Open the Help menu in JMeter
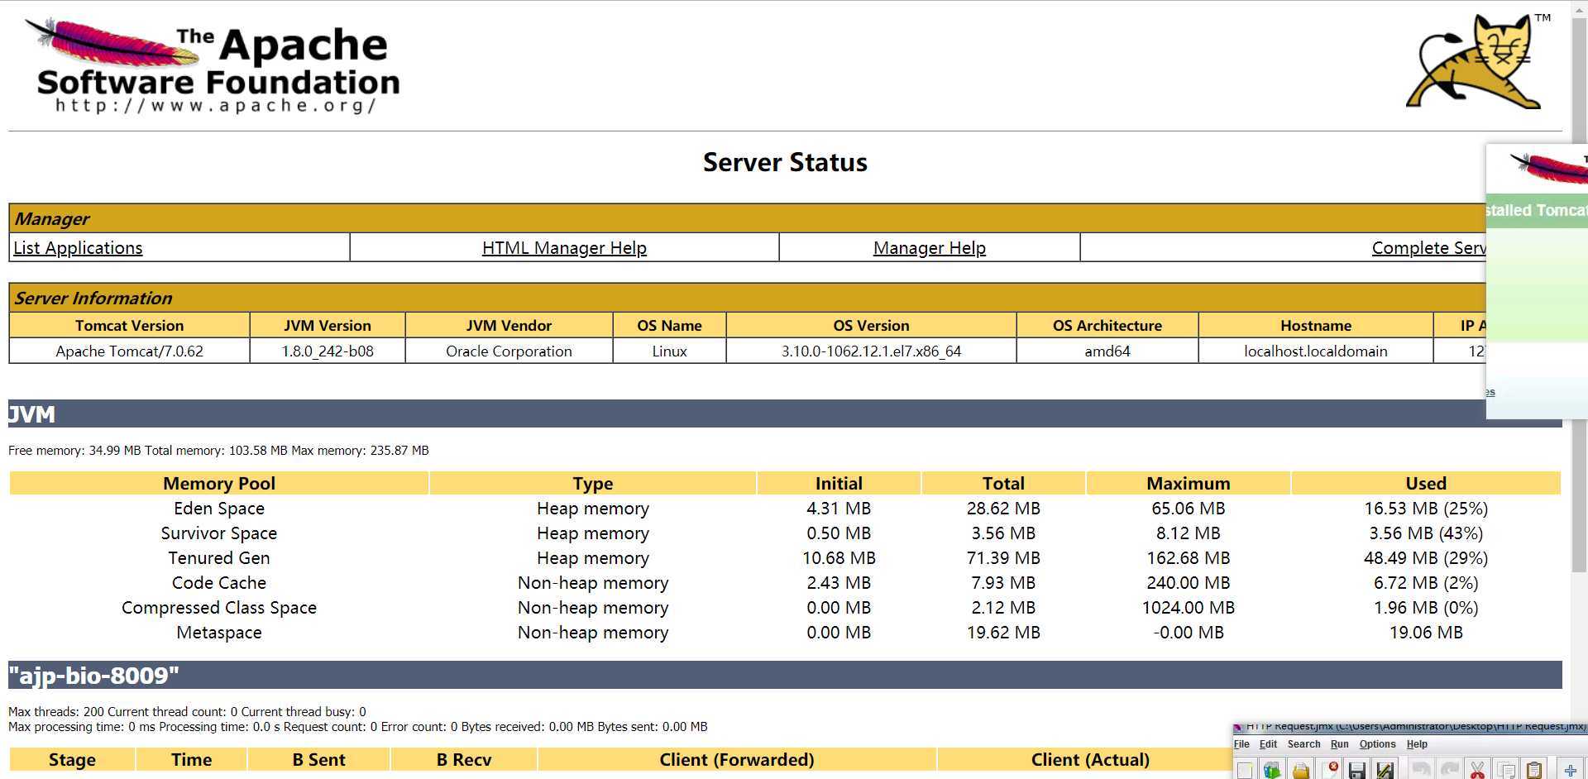The width and height of the screenshot is (1588, 779). 1417,744
